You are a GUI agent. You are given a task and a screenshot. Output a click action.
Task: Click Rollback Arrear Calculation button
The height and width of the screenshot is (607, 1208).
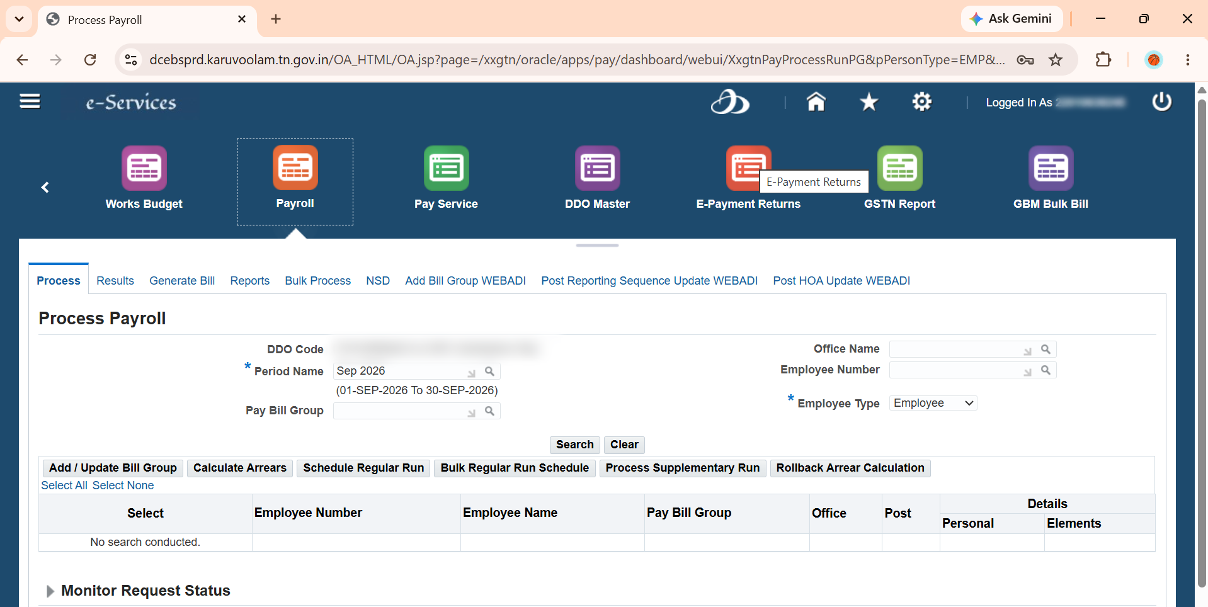point(850,468)
